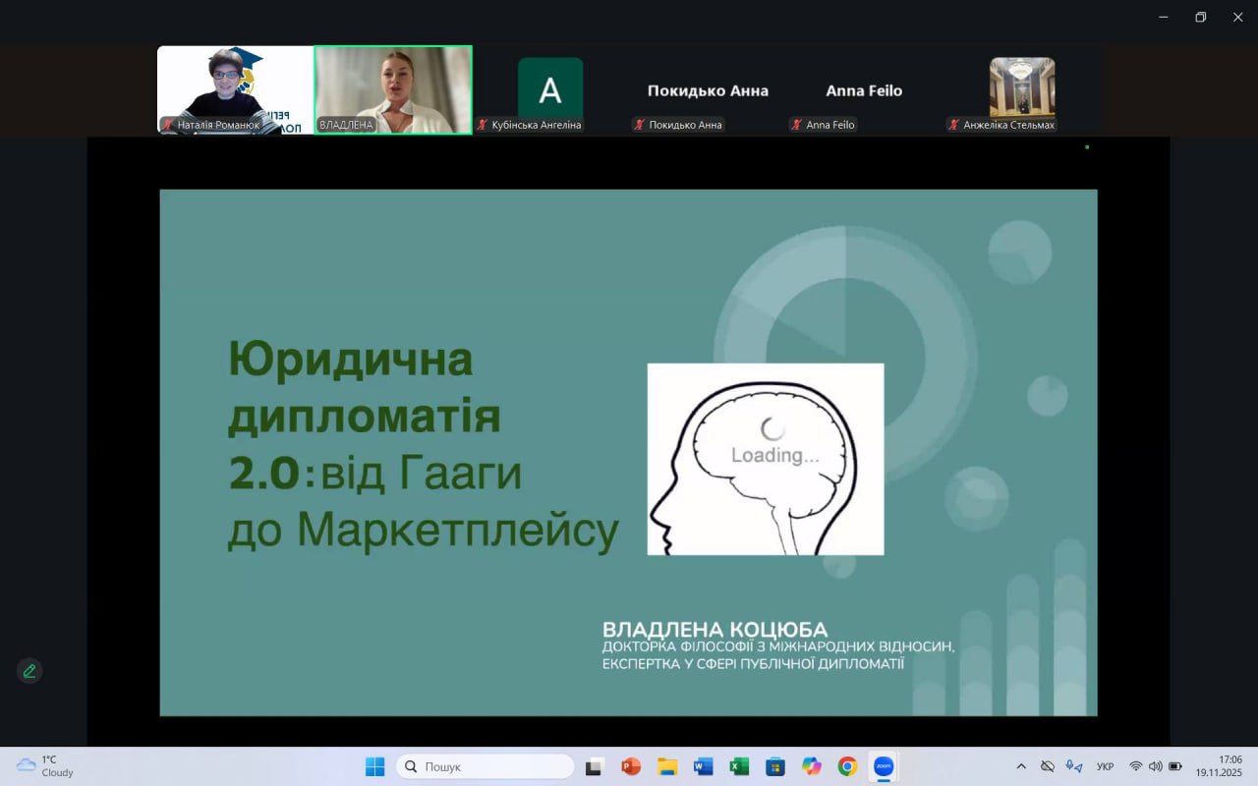
Task: Click Покидько Анна's muted microphone indicator
Action: coord(642,125)
